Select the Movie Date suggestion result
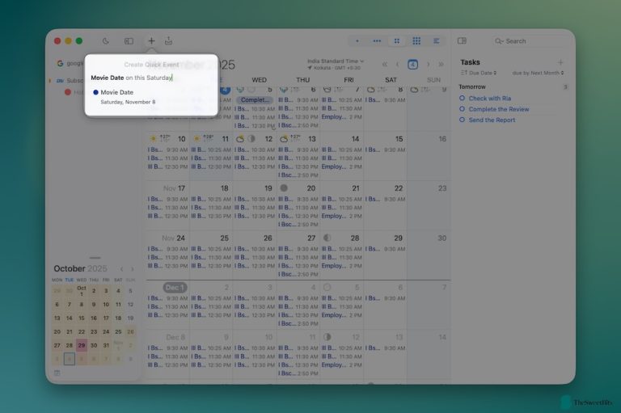Screen dimensions: 621x413 [151, 97]
